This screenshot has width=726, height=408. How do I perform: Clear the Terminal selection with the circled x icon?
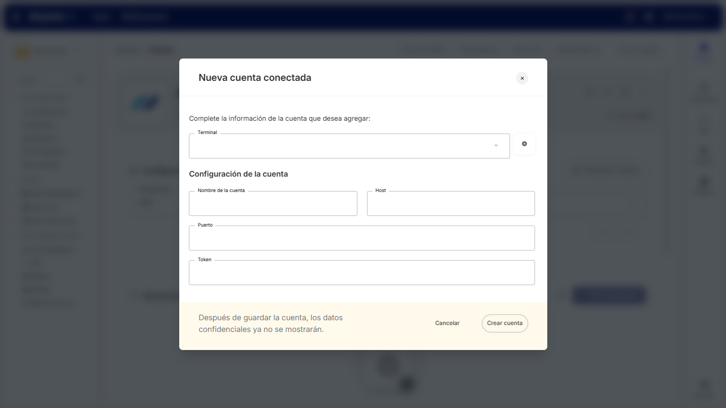[x=524, y=144]
